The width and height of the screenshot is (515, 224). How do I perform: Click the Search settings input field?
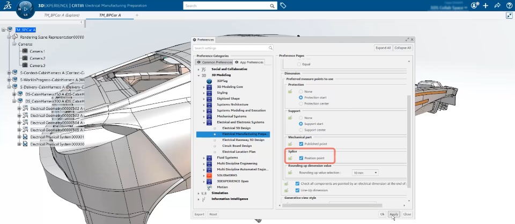click(233, 48)
